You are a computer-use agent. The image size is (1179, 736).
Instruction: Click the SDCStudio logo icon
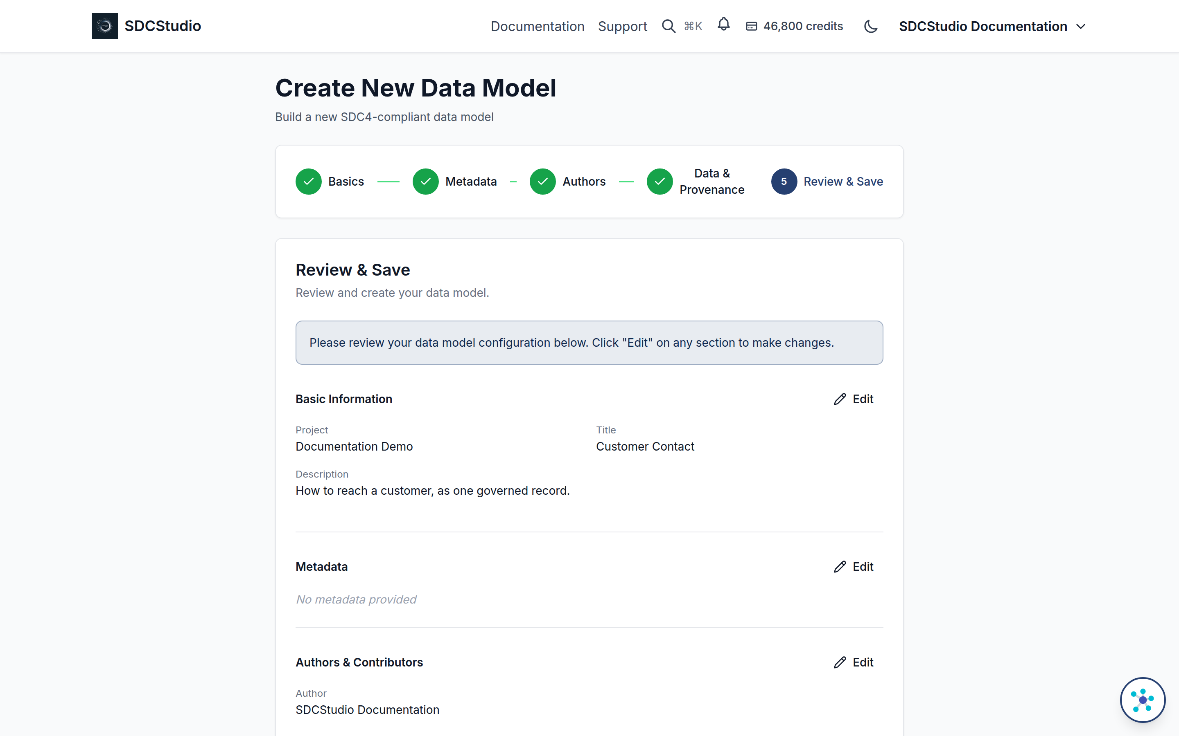[104, 26]
